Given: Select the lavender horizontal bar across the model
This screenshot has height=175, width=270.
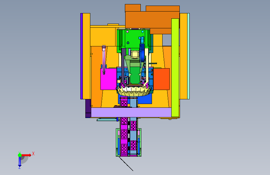Looking at the screenshot, I should [131, 112].
